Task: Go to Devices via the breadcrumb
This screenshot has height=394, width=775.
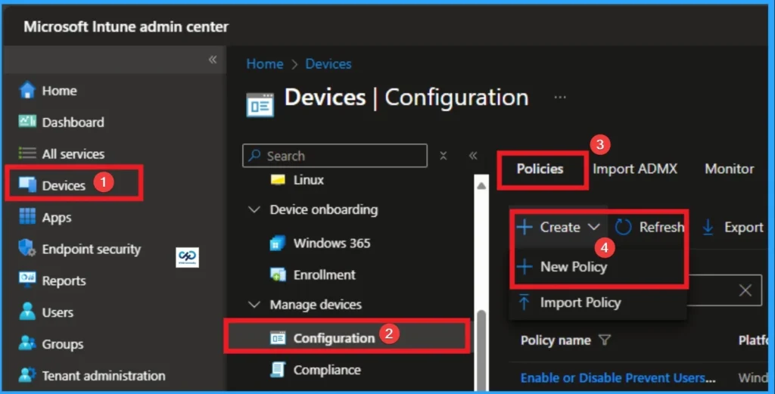Action: [328, 64]
